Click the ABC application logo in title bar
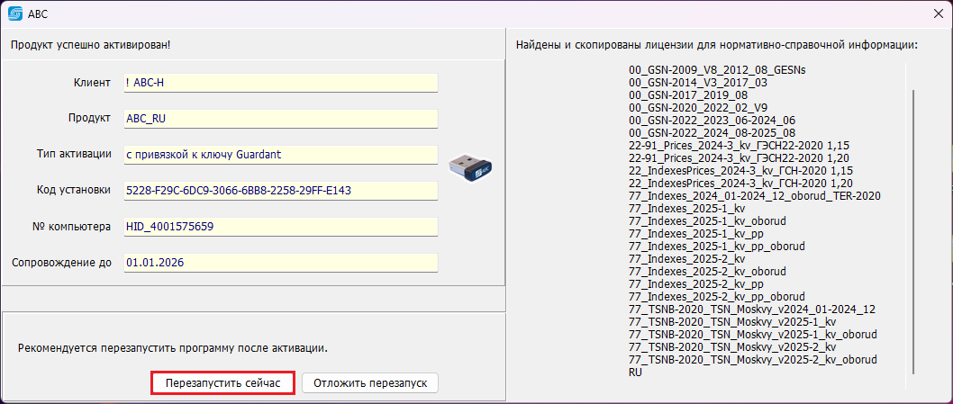Viewport: 953px width, 404px height. 14,13
